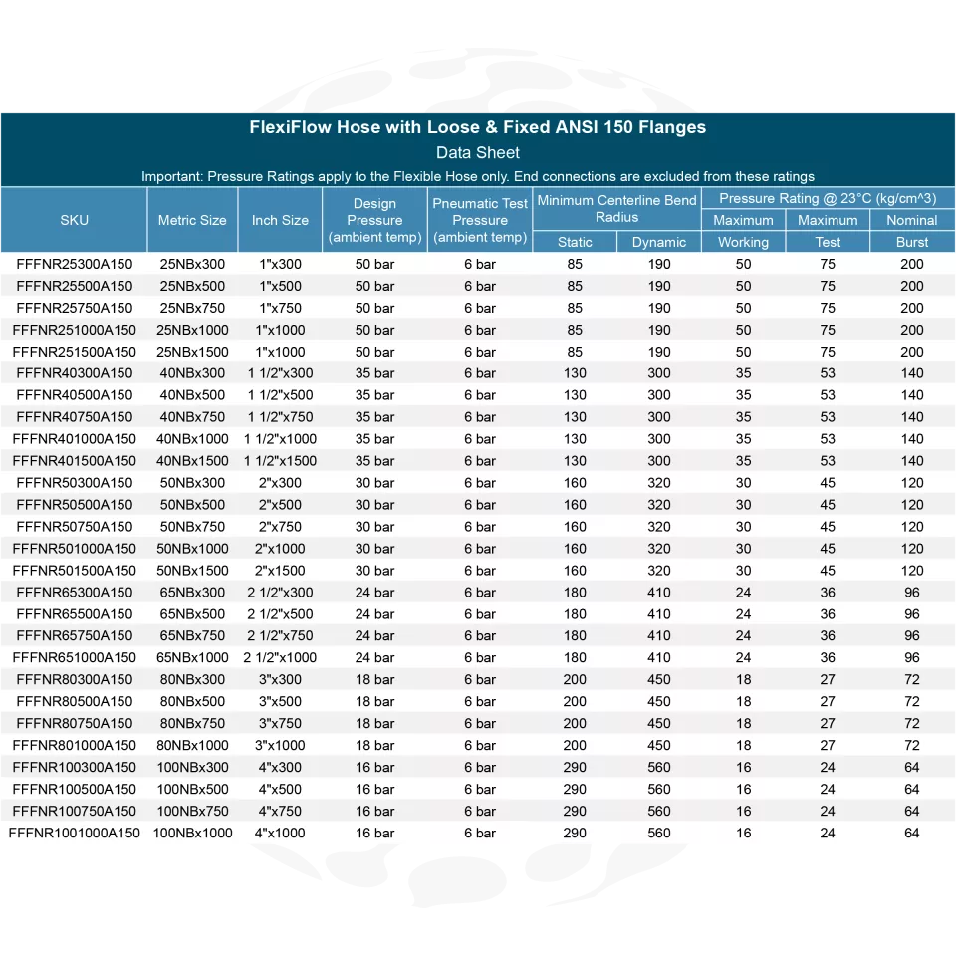This screenshot has width=956, height=956.
Task: Click the Important pressure ratings note
Action: [x=477, y=176]
